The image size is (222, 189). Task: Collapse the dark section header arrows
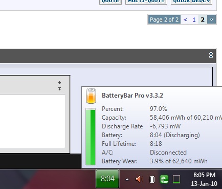click(x=211, y=55)
